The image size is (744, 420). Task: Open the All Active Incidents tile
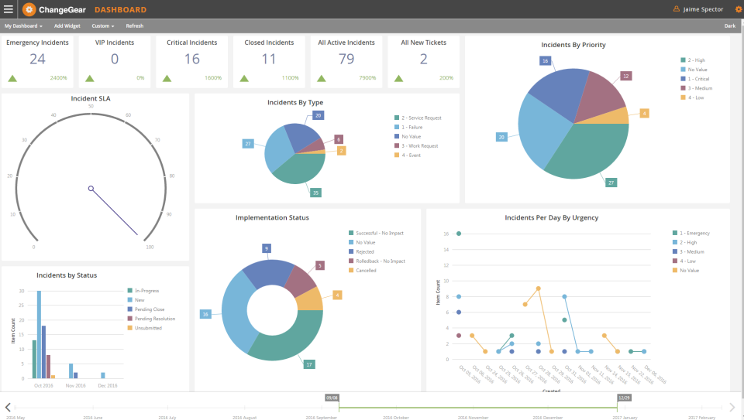pyautogui.click(x=346, y=61)
